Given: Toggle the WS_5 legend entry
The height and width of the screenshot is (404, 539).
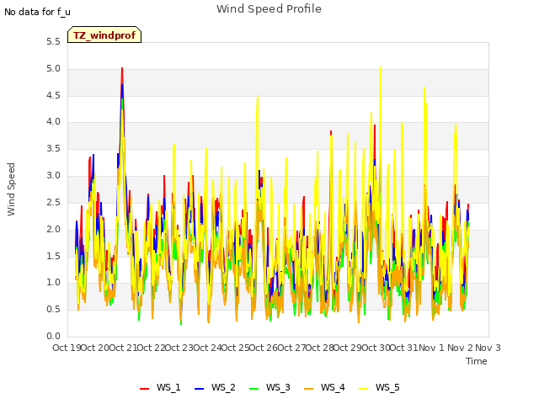Looking at the screenshot, I should click(379, 387).
